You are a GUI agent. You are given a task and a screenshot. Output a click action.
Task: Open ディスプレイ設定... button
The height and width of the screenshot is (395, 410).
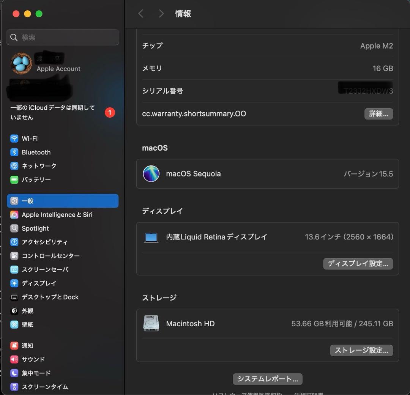point(358,264)
